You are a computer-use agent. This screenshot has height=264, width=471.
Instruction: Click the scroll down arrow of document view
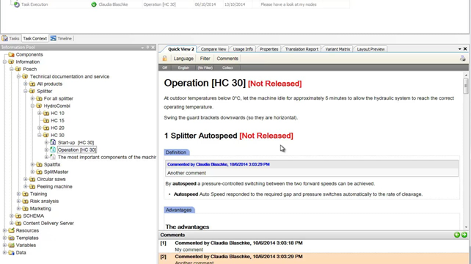click(x=466, y=227)
